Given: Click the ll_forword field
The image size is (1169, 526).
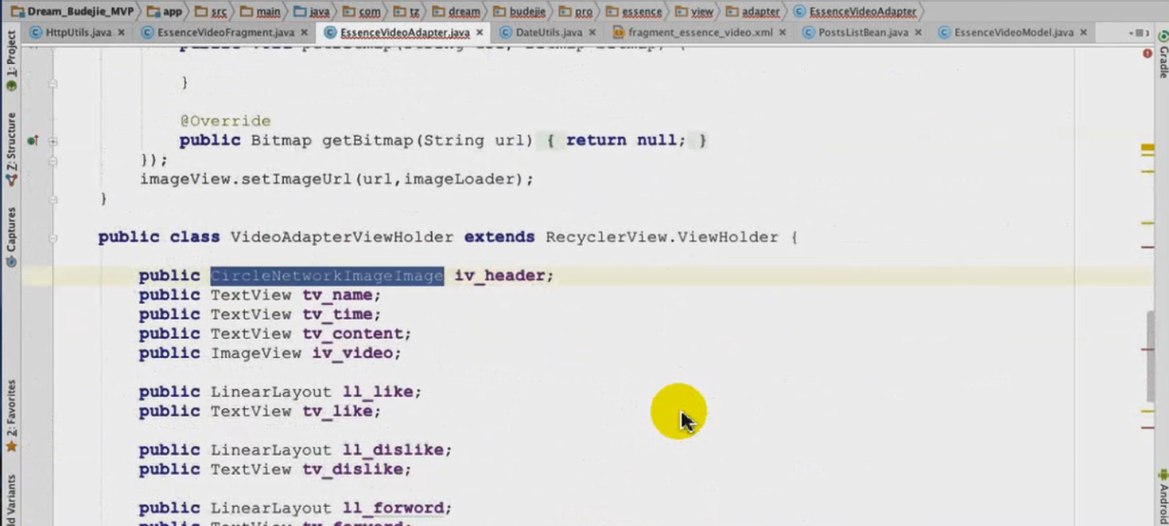Looking at the screenshot, I should point(394,509).
